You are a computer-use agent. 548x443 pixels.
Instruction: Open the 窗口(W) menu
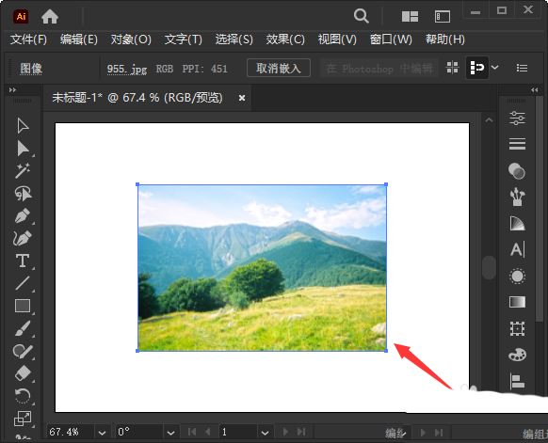tap(391, 40)
